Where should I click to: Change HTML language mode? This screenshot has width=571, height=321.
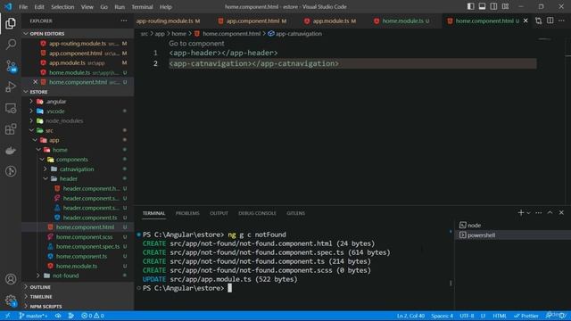[x=500, y=316]
